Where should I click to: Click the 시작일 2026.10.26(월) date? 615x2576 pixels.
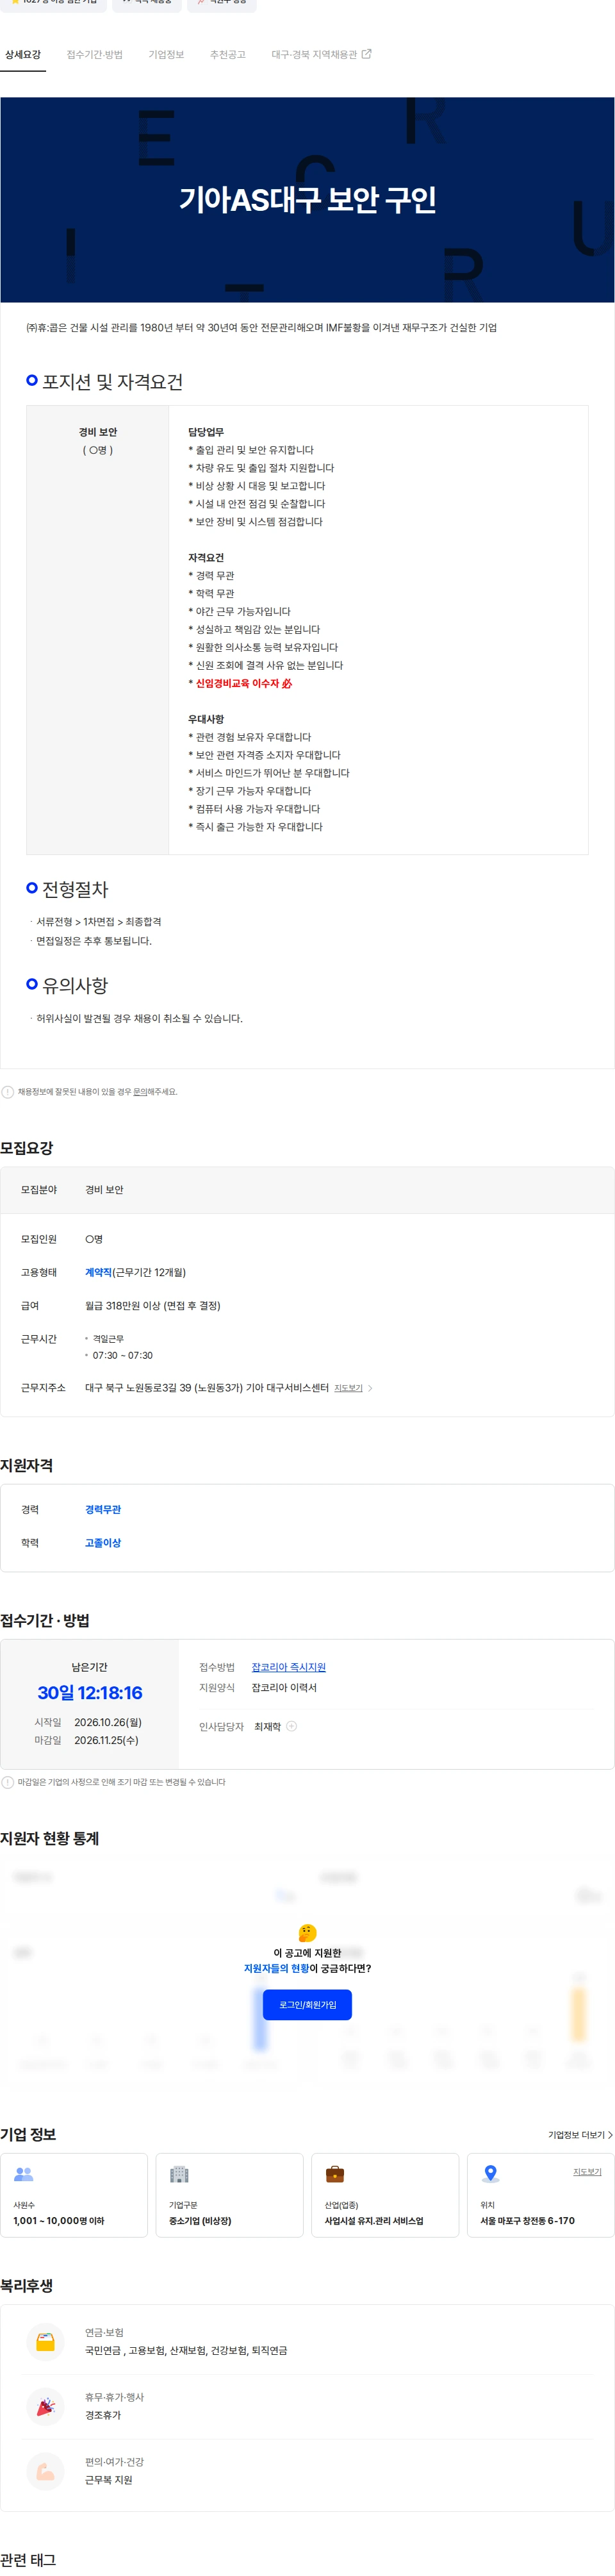108,1722
